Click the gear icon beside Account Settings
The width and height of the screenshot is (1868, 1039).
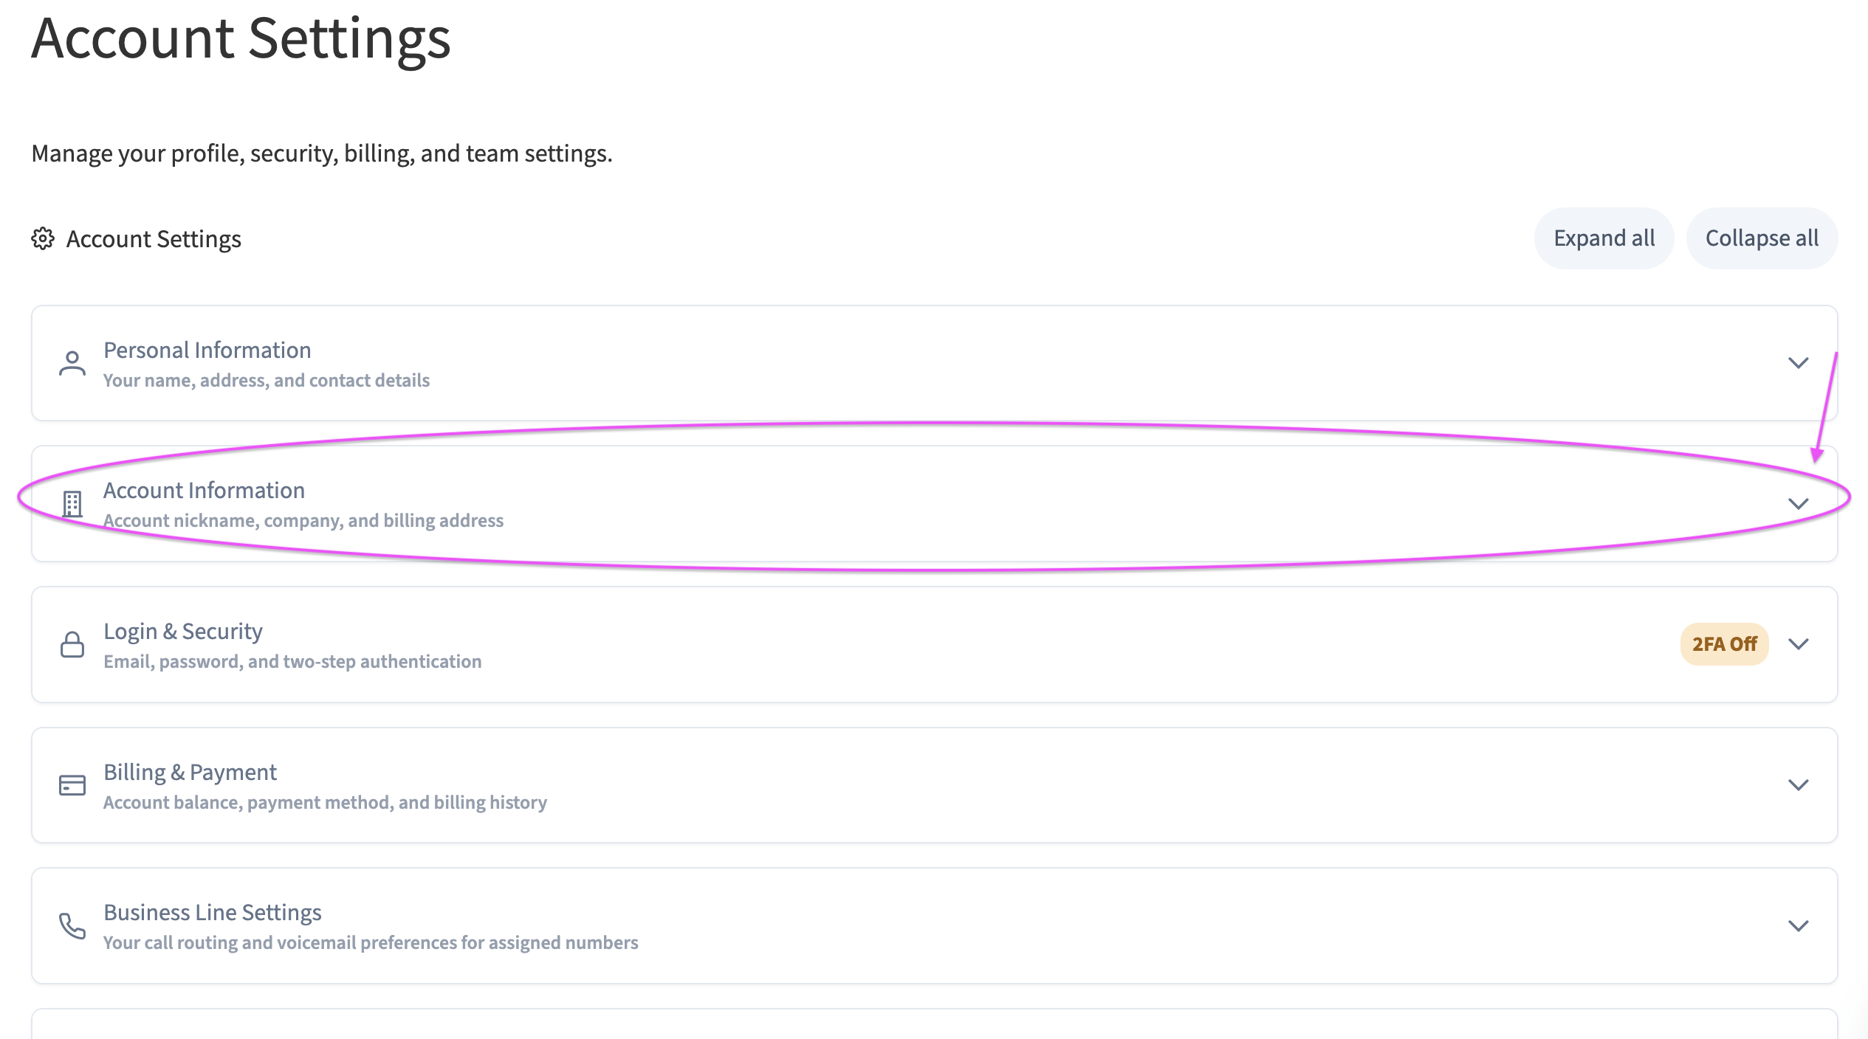[43, 239]
